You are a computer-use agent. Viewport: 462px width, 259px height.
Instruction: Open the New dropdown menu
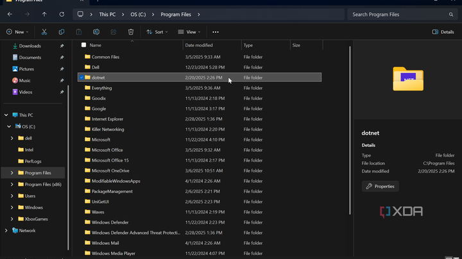[17, 32]
